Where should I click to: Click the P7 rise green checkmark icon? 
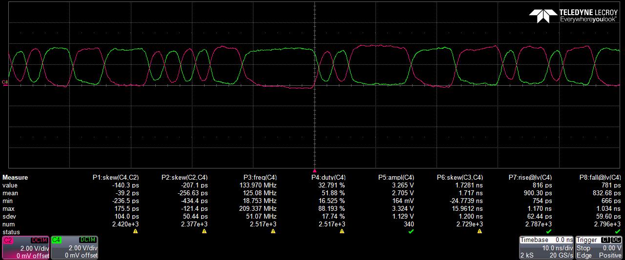[548, 232]
